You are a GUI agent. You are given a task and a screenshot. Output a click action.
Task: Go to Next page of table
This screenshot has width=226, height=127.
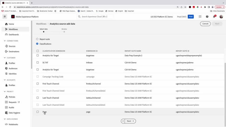click(130, 121)
